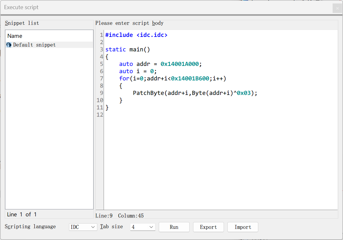Click line number 12 in gutter
This screenshot has width=343, height=240.
click(100, 115)
